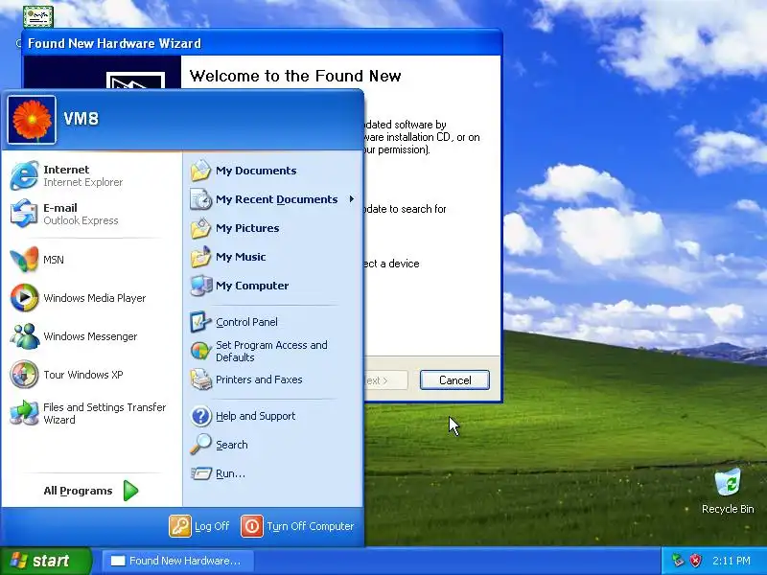Click Found New Hardware Wizard title bar
The height and width of the screenshot is (575, 767).
[x=262, y=43]
